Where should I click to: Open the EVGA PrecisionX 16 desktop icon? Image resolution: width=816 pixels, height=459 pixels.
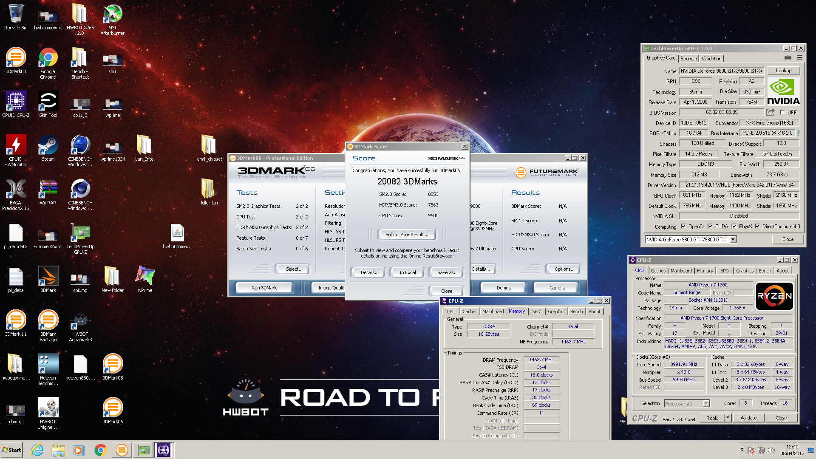coord(16,195)
